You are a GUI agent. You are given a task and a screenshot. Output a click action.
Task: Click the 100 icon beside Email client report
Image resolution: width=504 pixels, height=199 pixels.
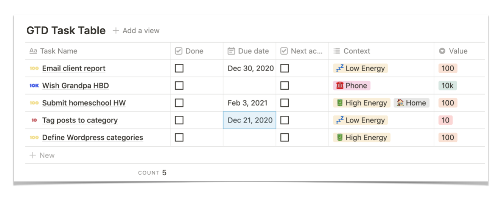tap(34, 68)
